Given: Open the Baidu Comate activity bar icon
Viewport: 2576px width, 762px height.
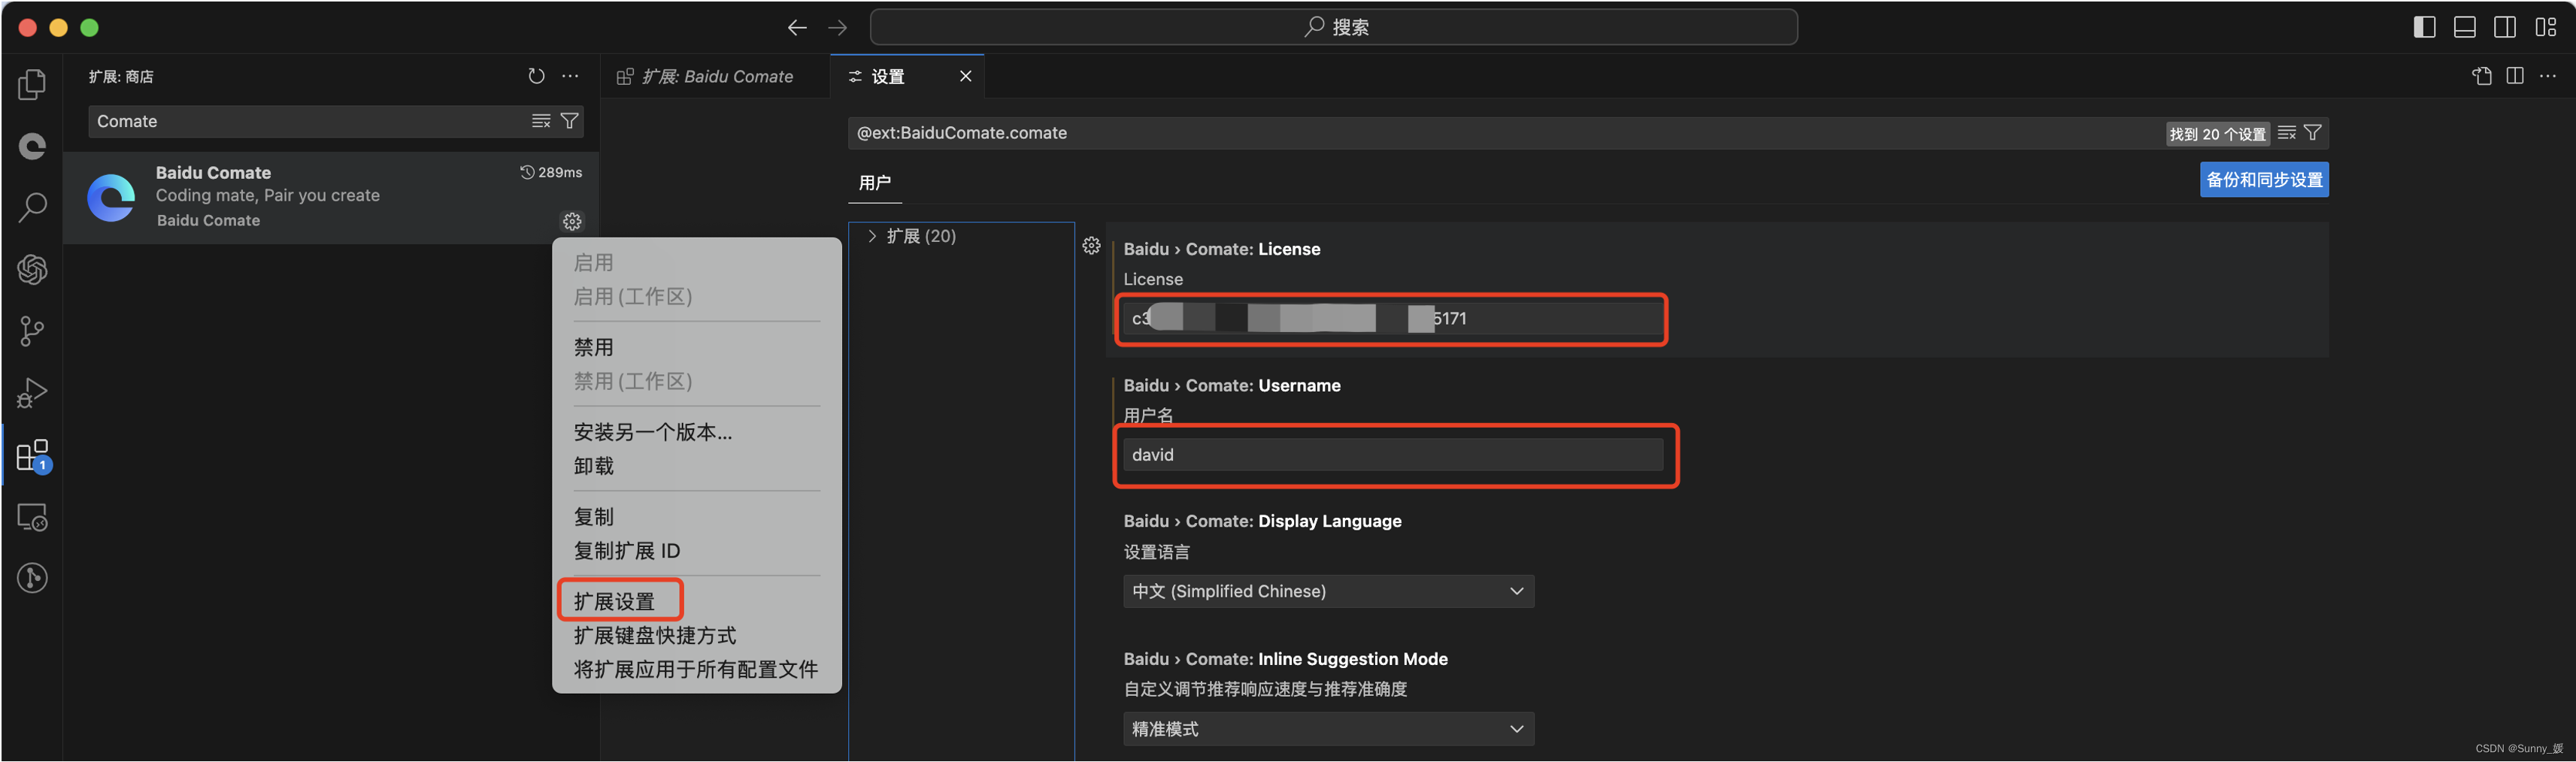Looking at the screenshot, I should point(32,147).
